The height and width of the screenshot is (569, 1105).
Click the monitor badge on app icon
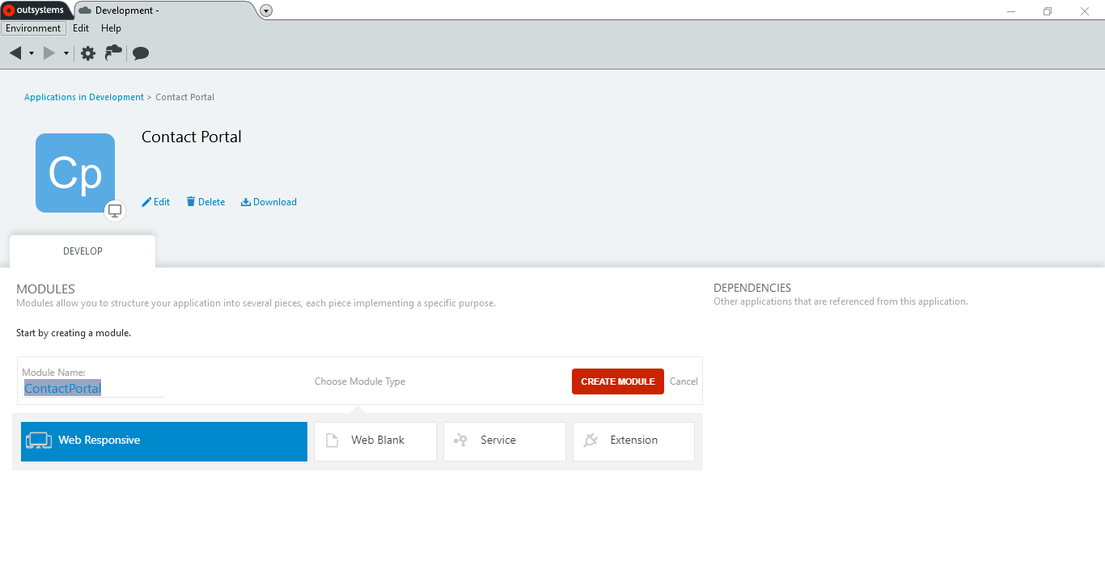click(x=115, y=211)
